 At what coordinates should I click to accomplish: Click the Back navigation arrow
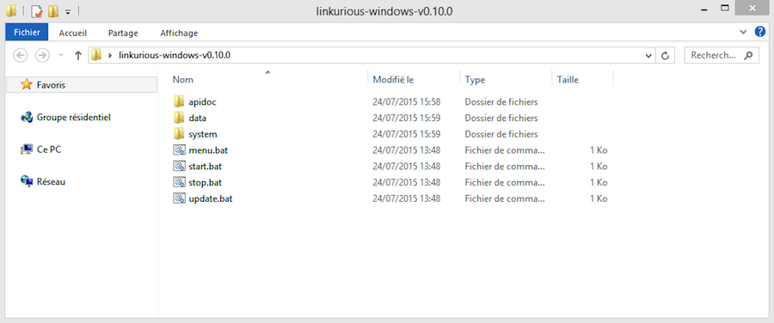[x=20, y=55]
